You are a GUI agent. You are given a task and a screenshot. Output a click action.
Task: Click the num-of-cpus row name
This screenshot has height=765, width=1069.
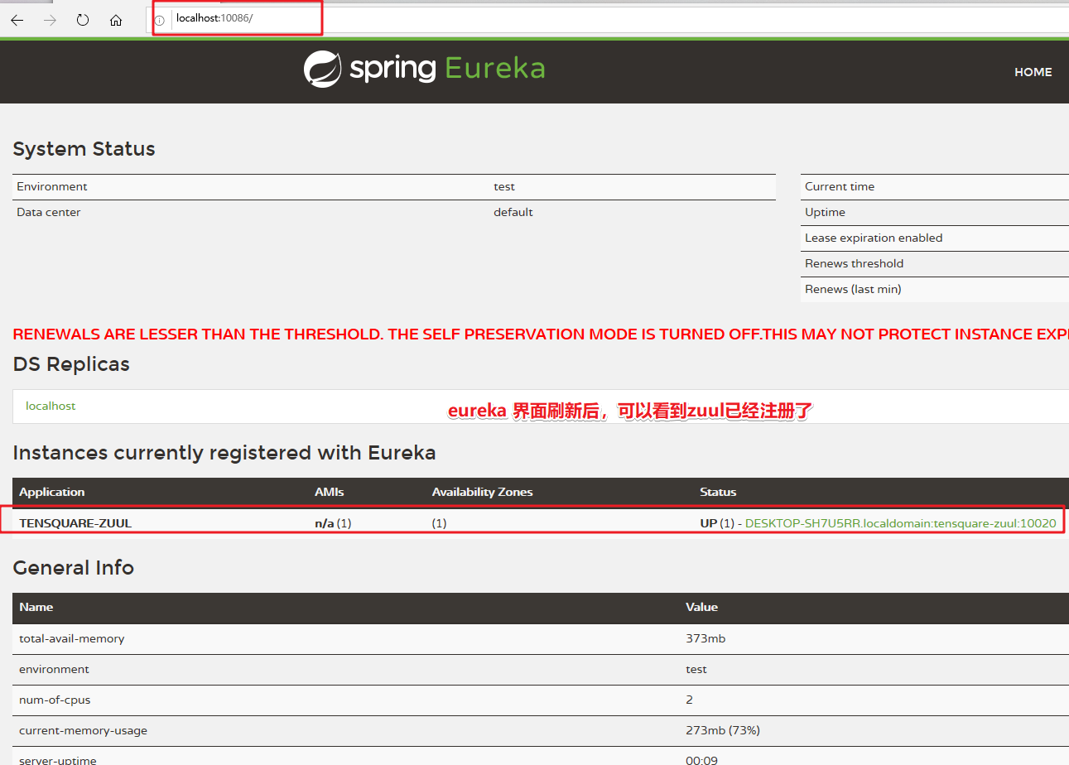pos(55,700)
